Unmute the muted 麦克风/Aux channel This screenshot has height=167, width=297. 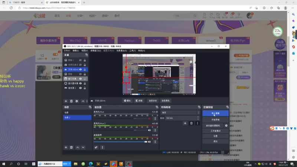tap(150, 118)
